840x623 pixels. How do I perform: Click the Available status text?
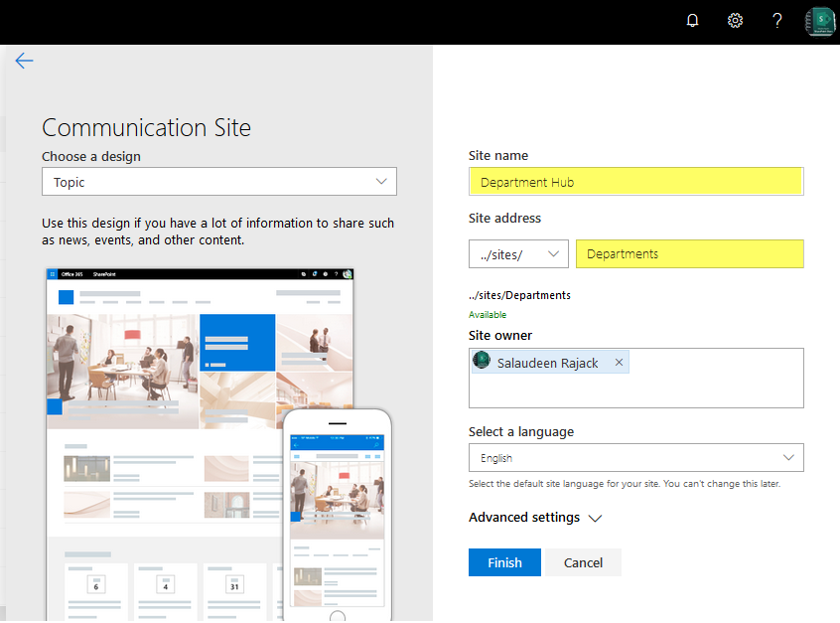click(x=487, y=314)
